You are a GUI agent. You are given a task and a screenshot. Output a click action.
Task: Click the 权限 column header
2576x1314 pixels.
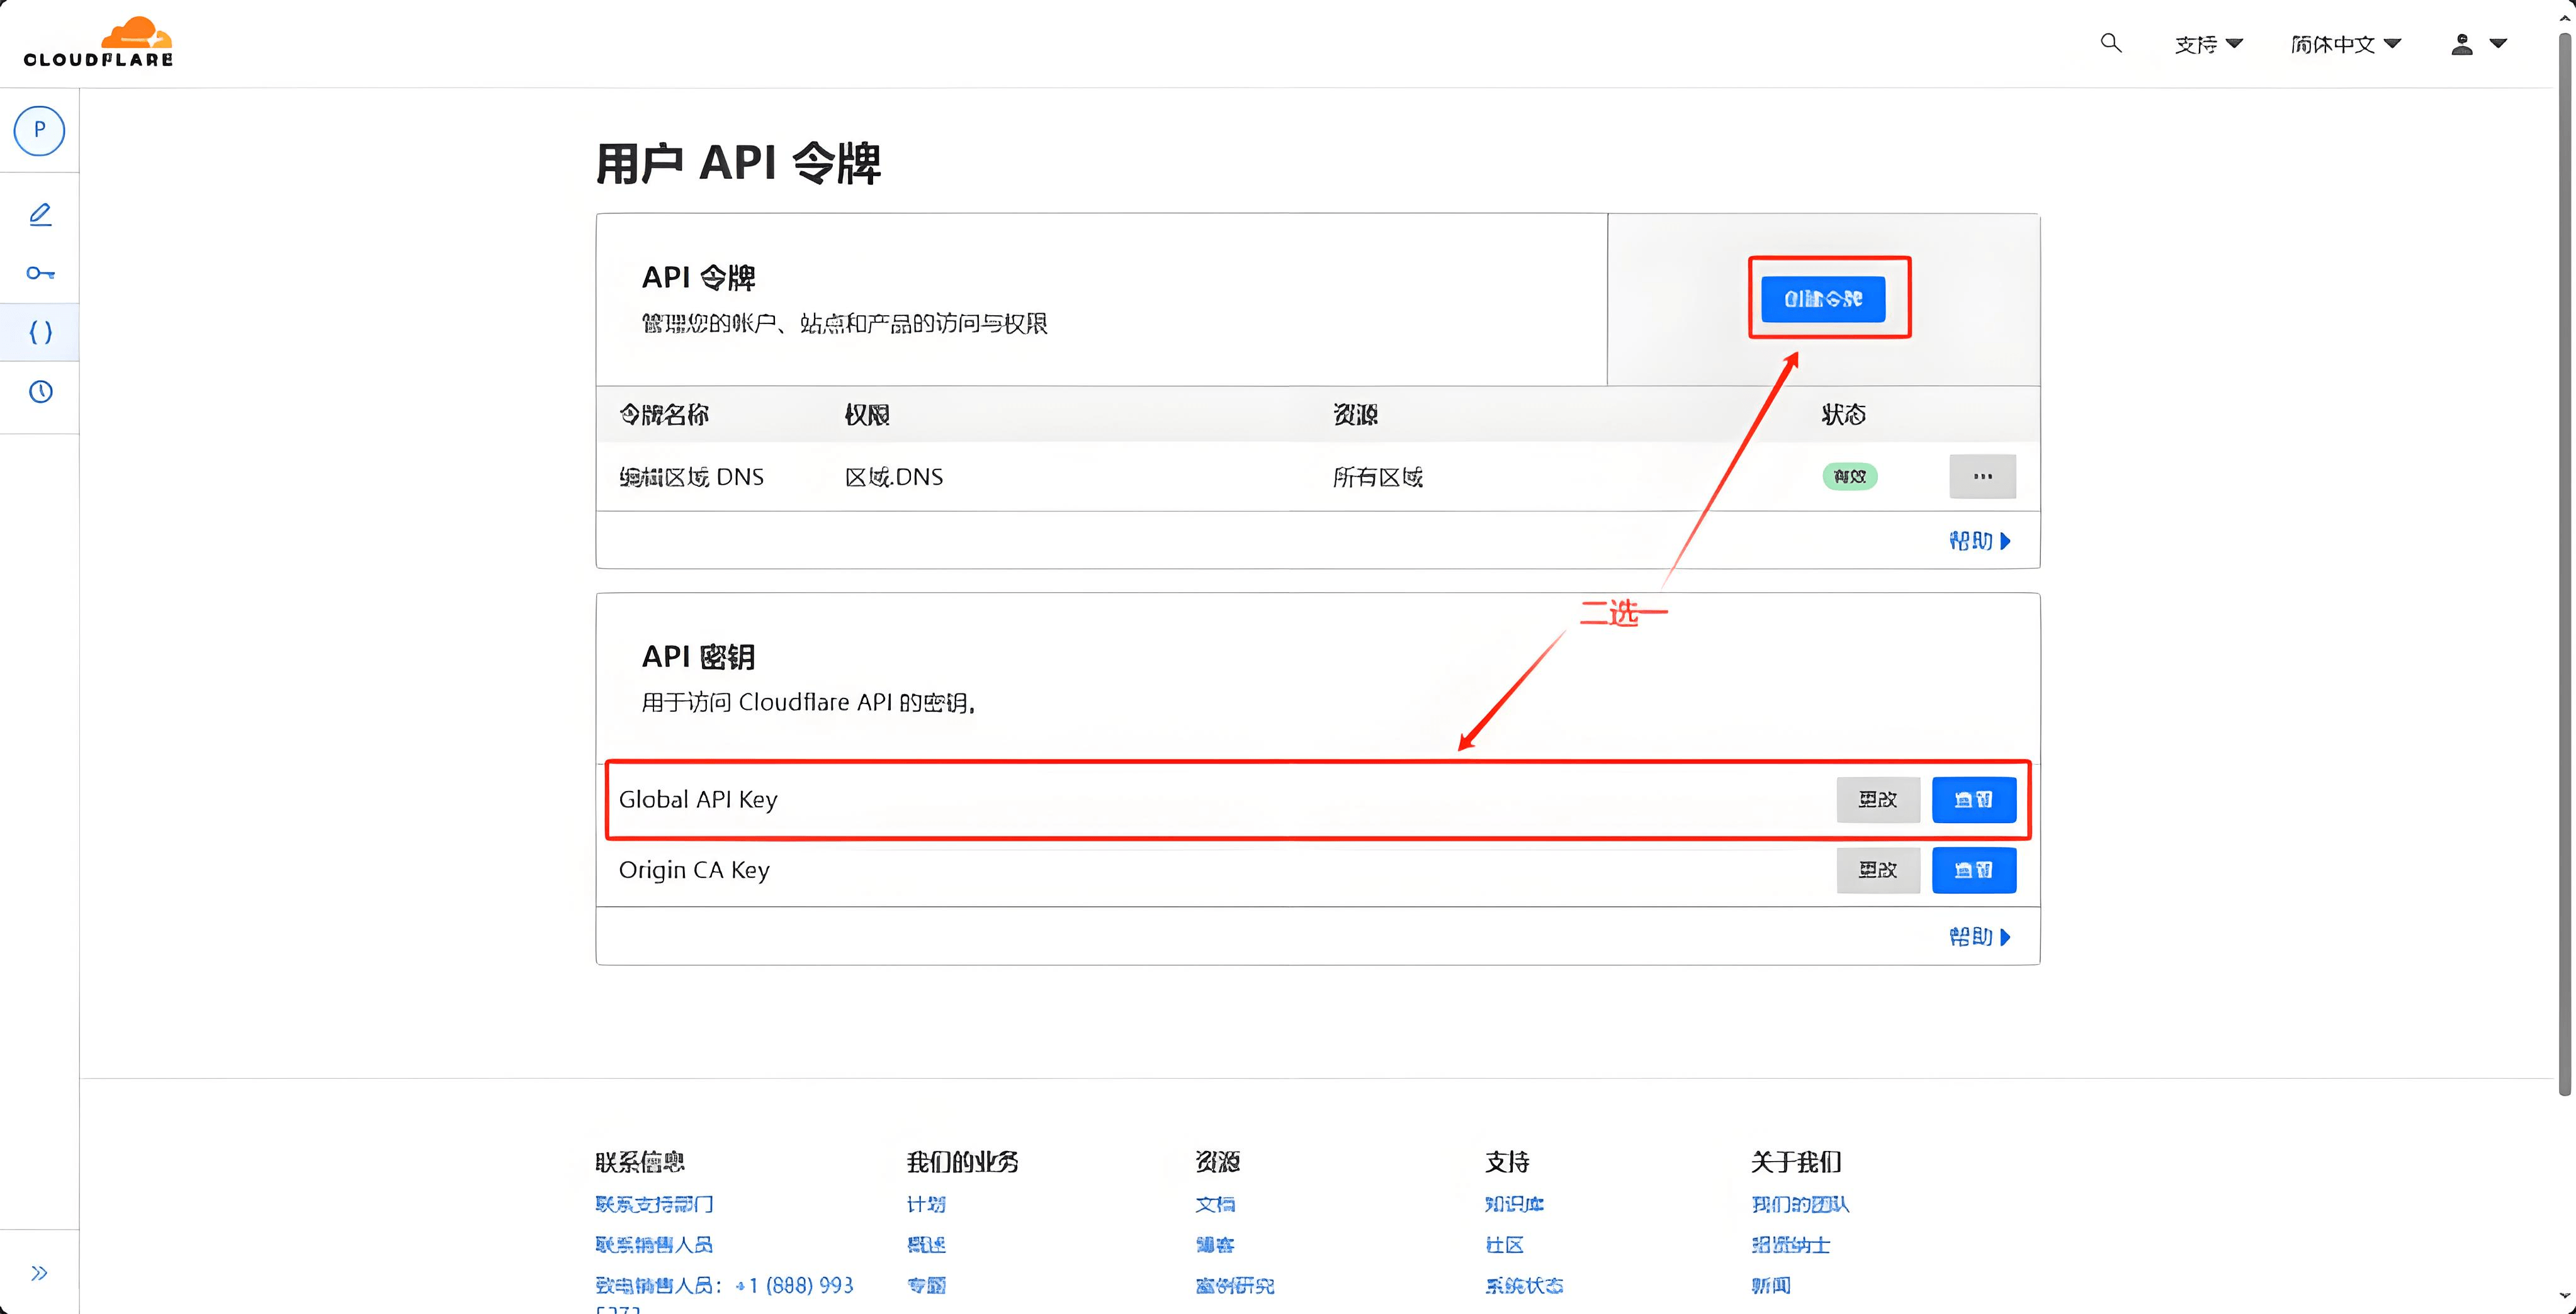[867, 414]
